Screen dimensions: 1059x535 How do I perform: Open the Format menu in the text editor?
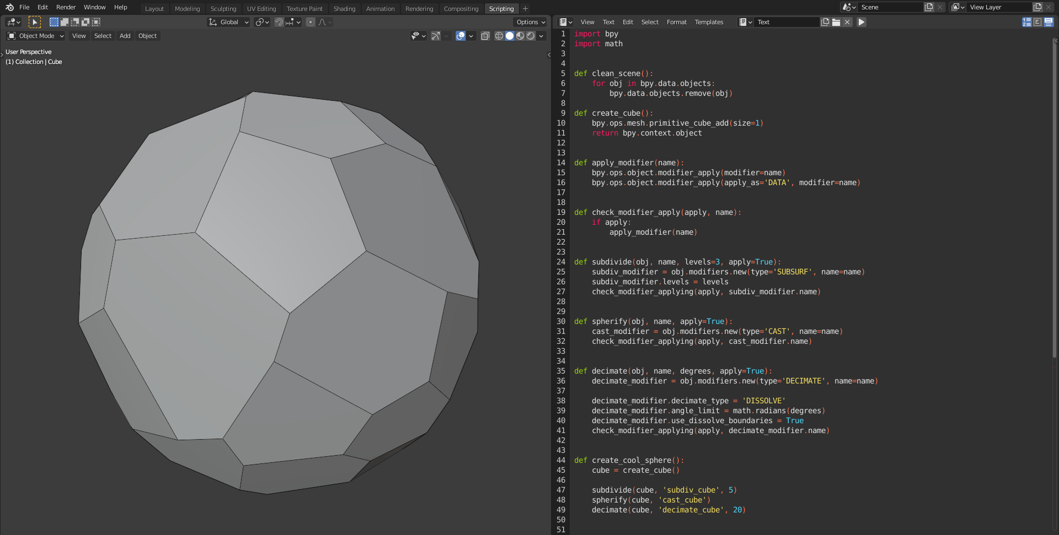pyautogui.click(x=676, y=22)
